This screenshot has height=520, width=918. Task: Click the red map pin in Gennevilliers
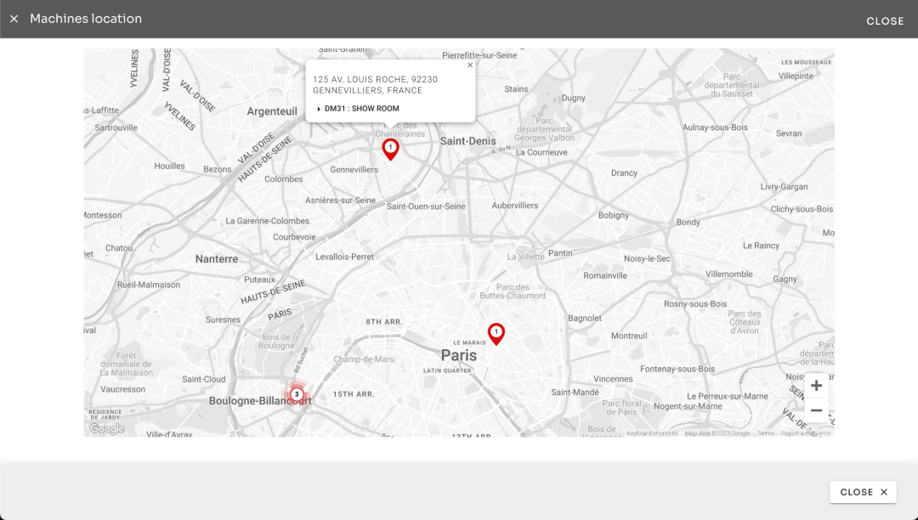[x=390, y=149]
